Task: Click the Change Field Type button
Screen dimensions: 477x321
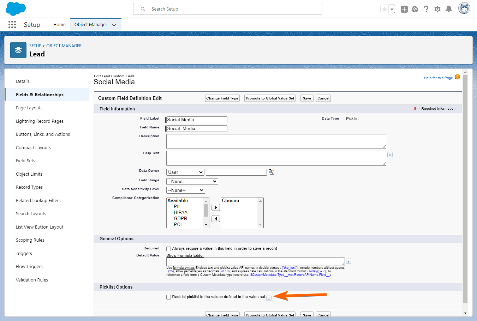Action: coord(222,98)
